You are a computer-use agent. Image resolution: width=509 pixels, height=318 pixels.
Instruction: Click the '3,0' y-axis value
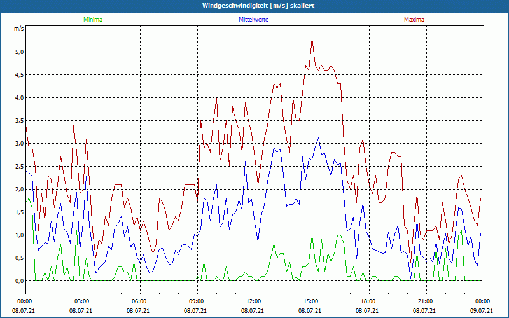20,144
